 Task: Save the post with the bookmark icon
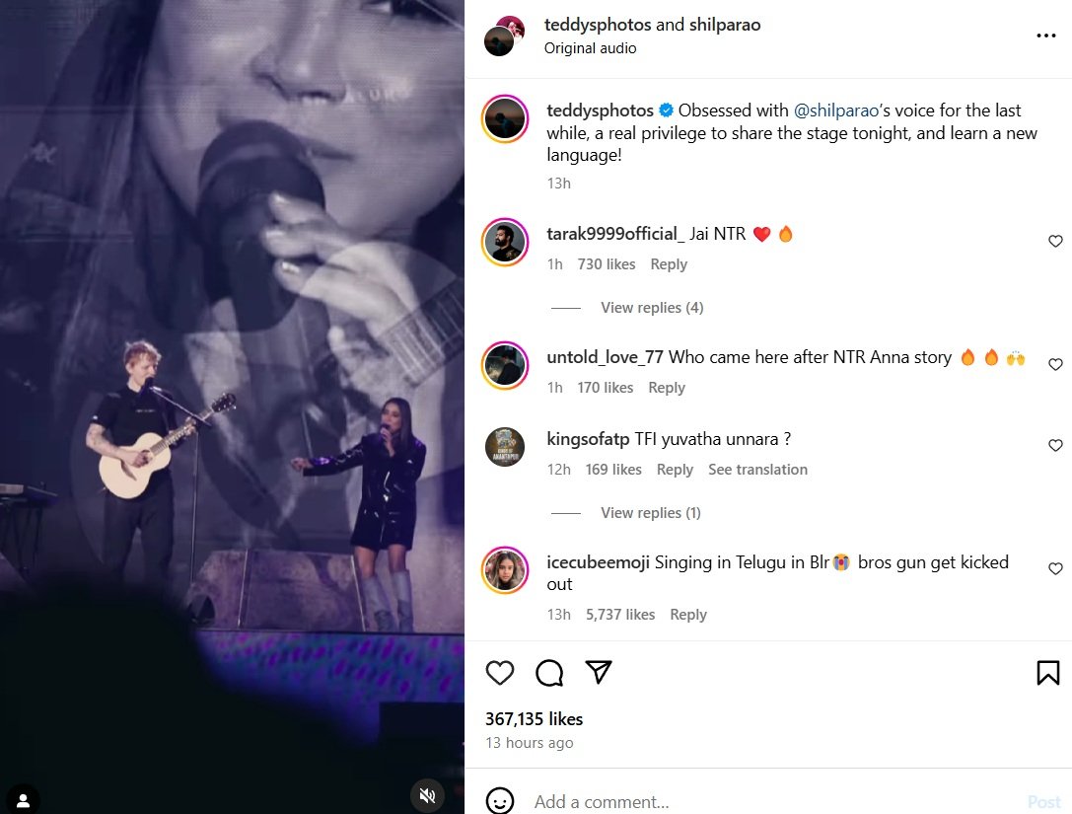coord(1046,672)
